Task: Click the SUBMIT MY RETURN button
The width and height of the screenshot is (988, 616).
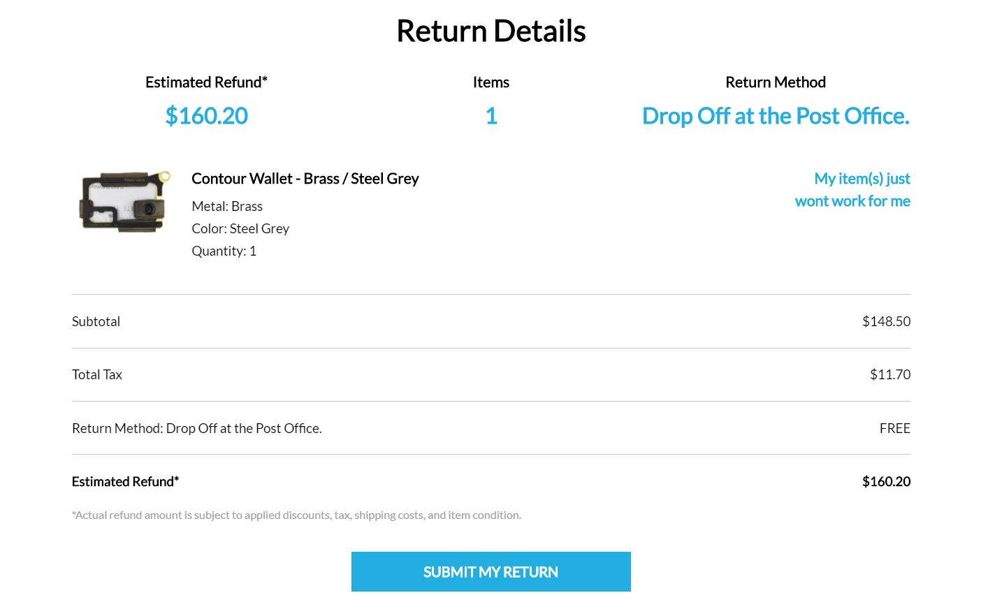Action: point(491,571)
